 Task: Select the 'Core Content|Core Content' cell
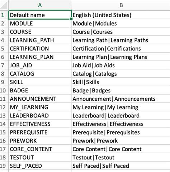coord(121,149)
